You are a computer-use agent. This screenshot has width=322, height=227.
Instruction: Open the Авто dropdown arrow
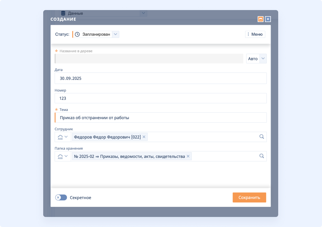(263, 59)
